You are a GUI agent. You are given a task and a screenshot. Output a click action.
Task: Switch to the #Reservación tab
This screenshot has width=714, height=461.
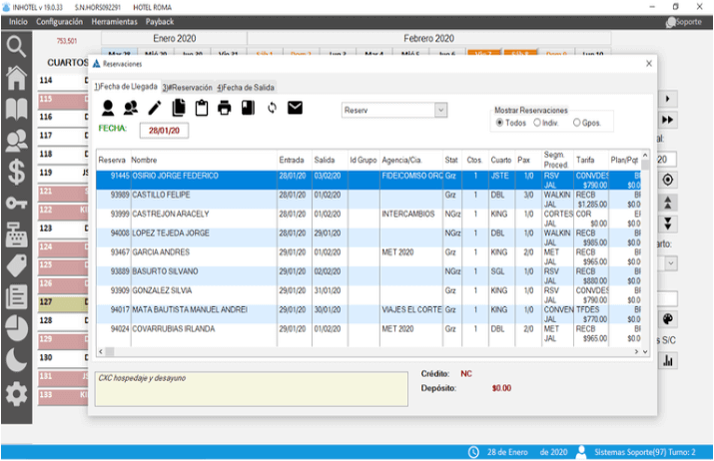pyautogui.click(x=188, y=88)
